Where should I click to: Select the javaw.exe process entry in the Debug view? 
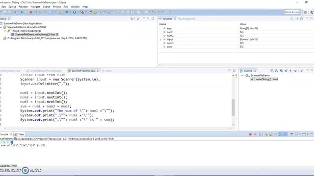tap(45, 38)
